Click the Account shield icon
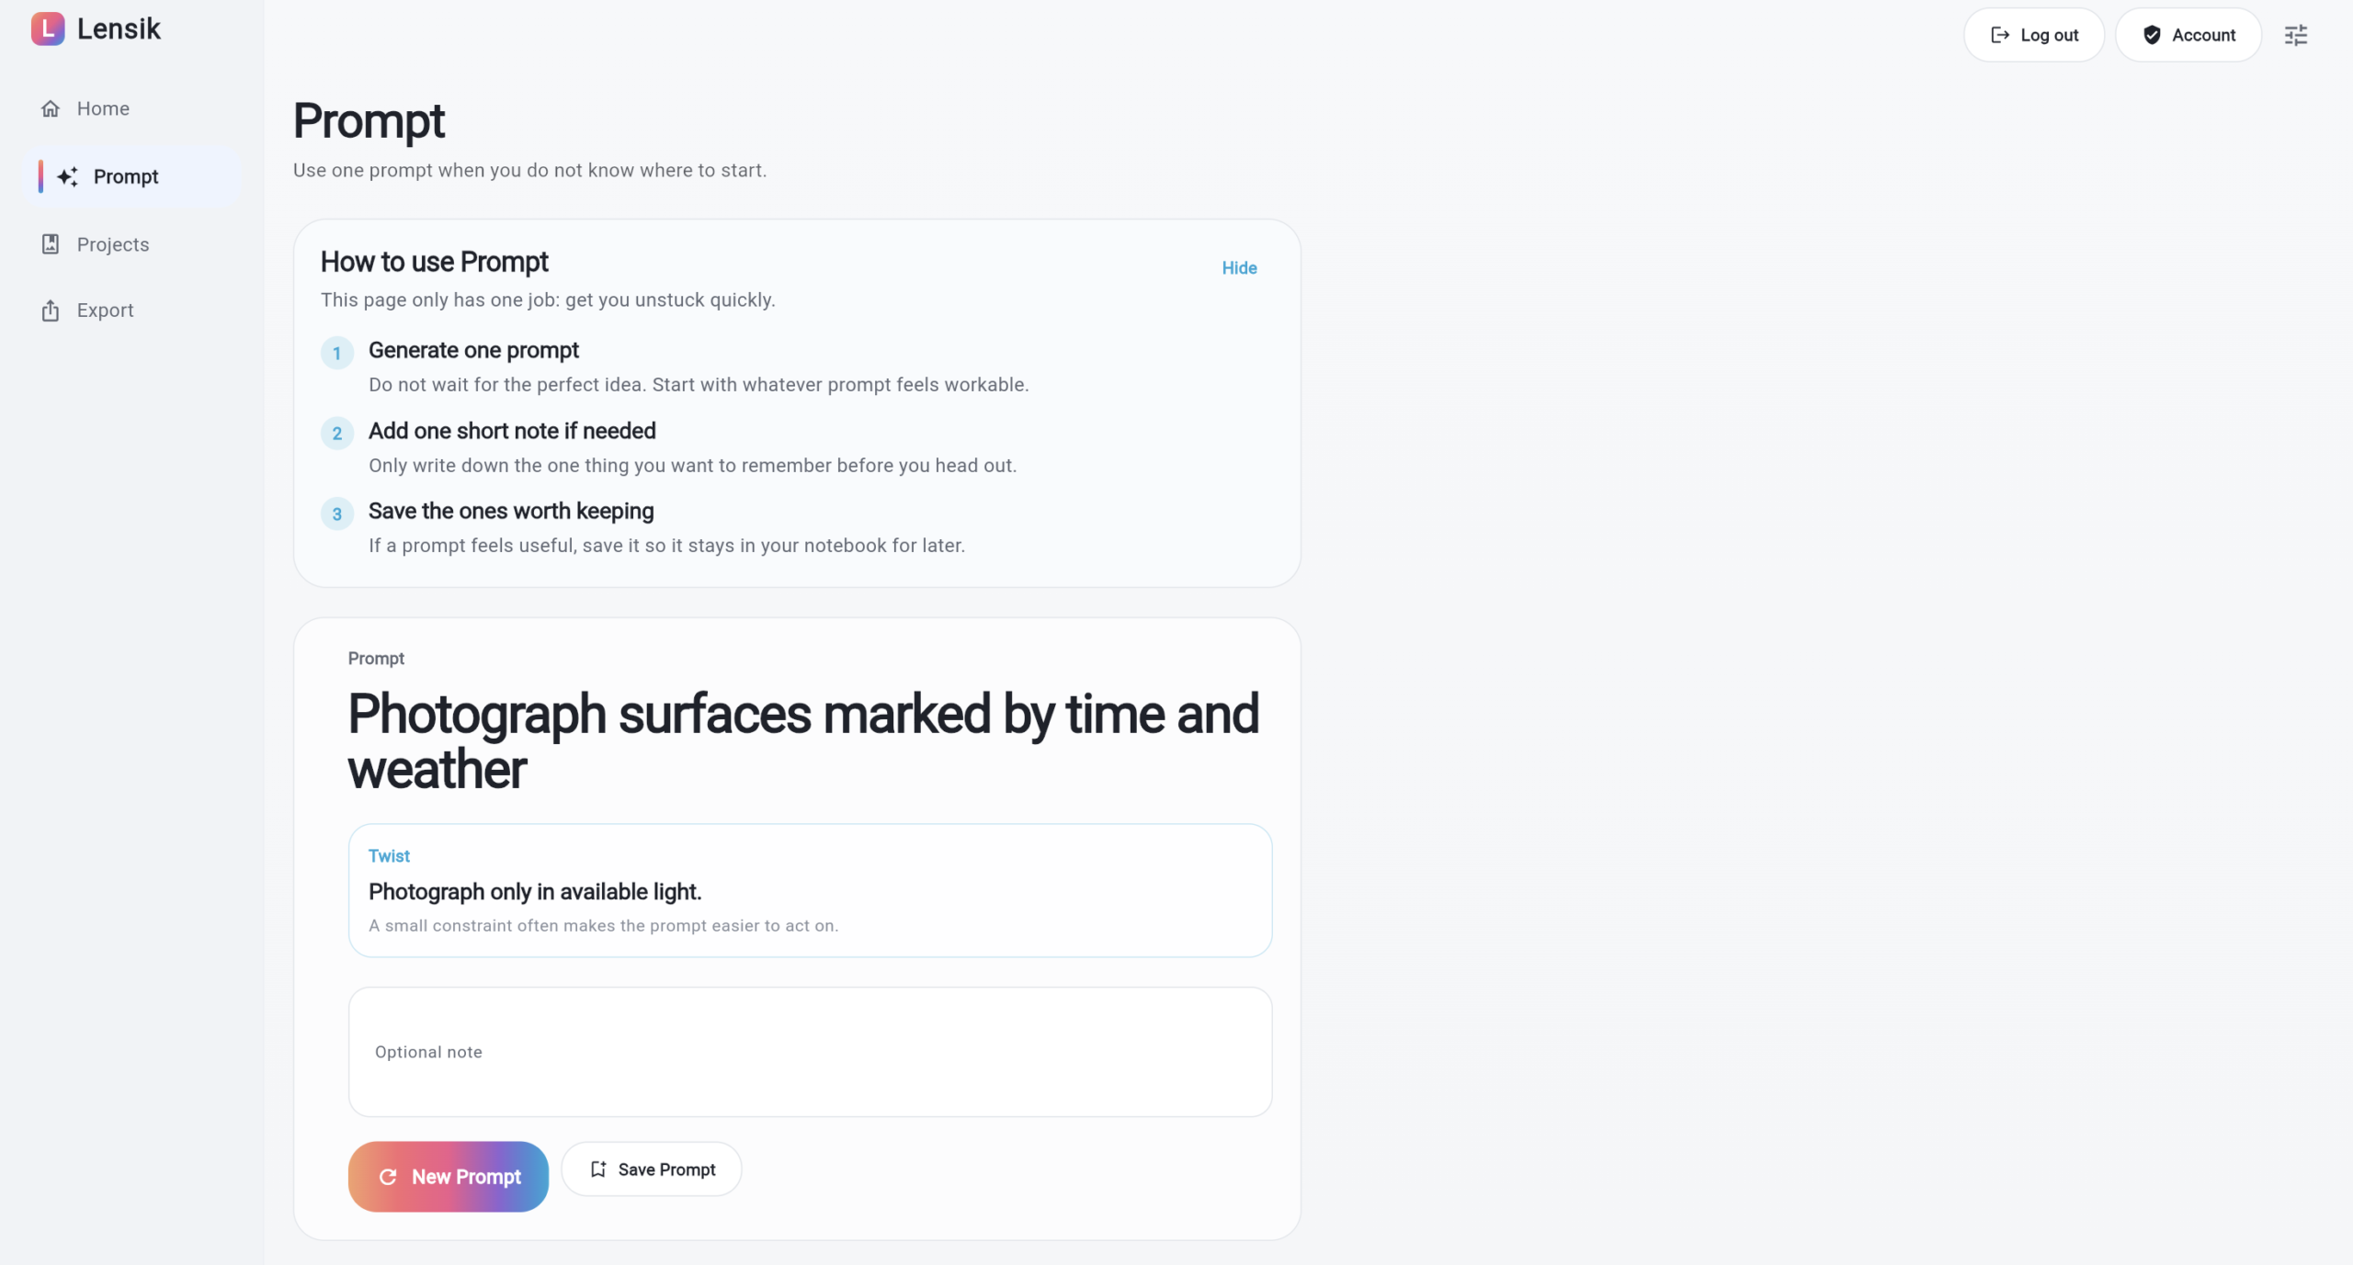Screen dimensions: 2353x1265 point(2151,35)
